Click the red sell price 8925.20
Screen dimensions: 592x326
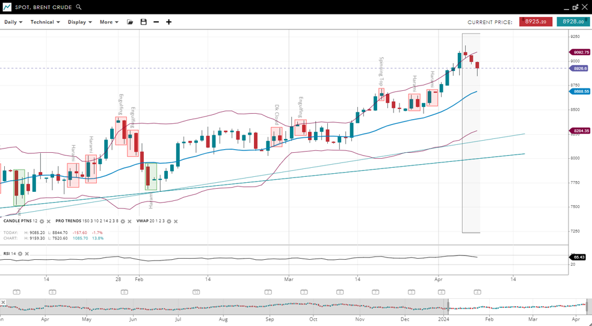(535, 22)
